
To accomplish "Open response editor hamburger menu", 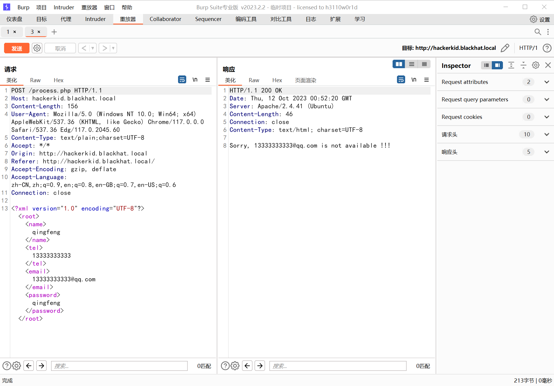I will point(426,80).
